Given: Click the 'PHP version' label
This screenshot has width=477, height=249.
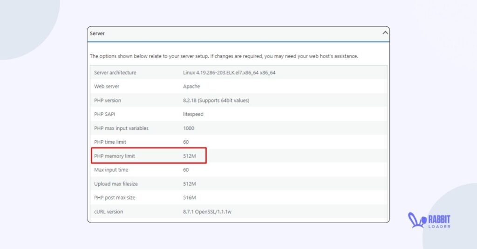Looking at the screenshot, I should point(108,101).
